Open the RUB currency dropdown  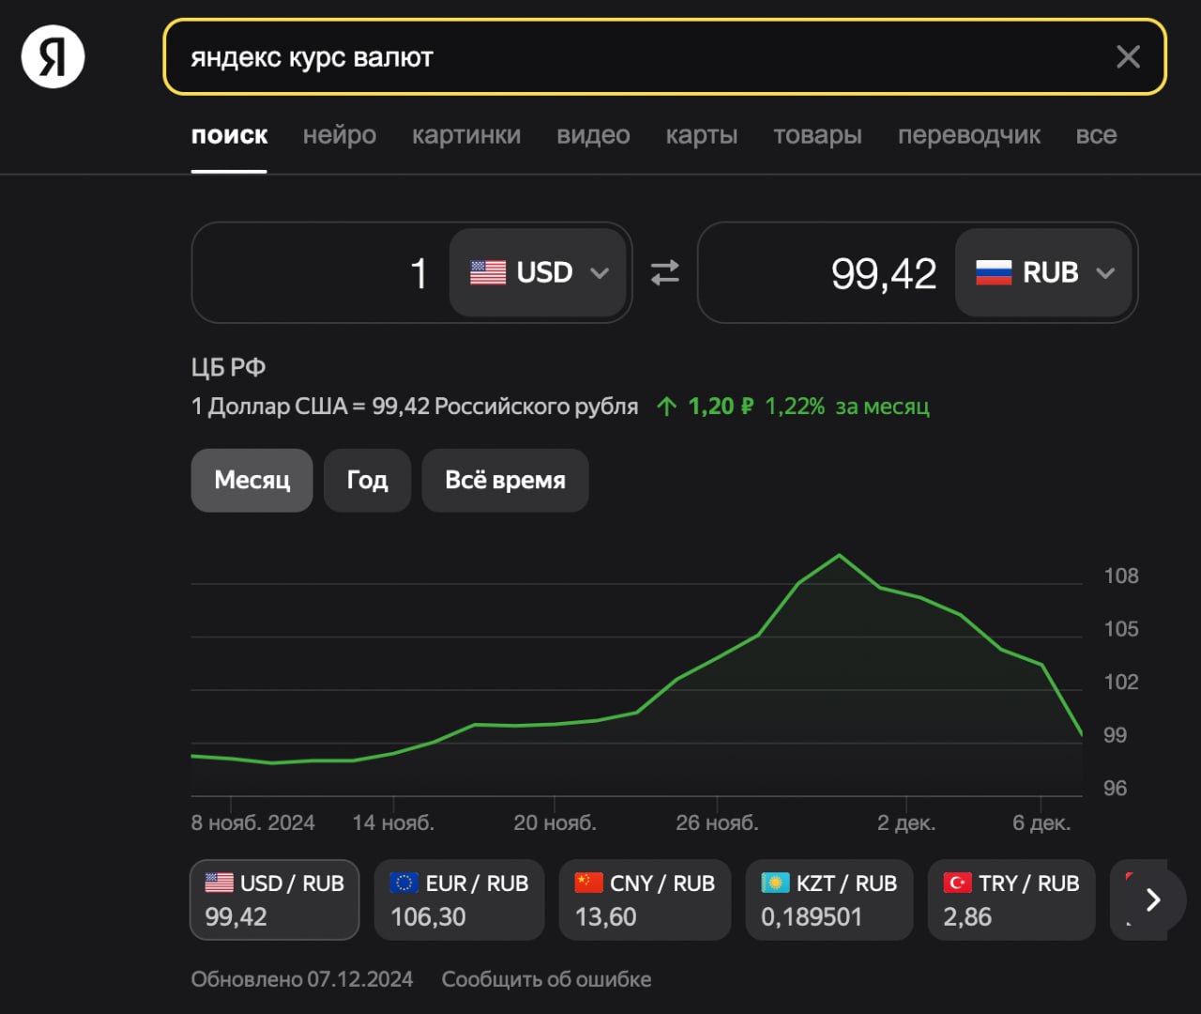click(x=1043, y=273)
